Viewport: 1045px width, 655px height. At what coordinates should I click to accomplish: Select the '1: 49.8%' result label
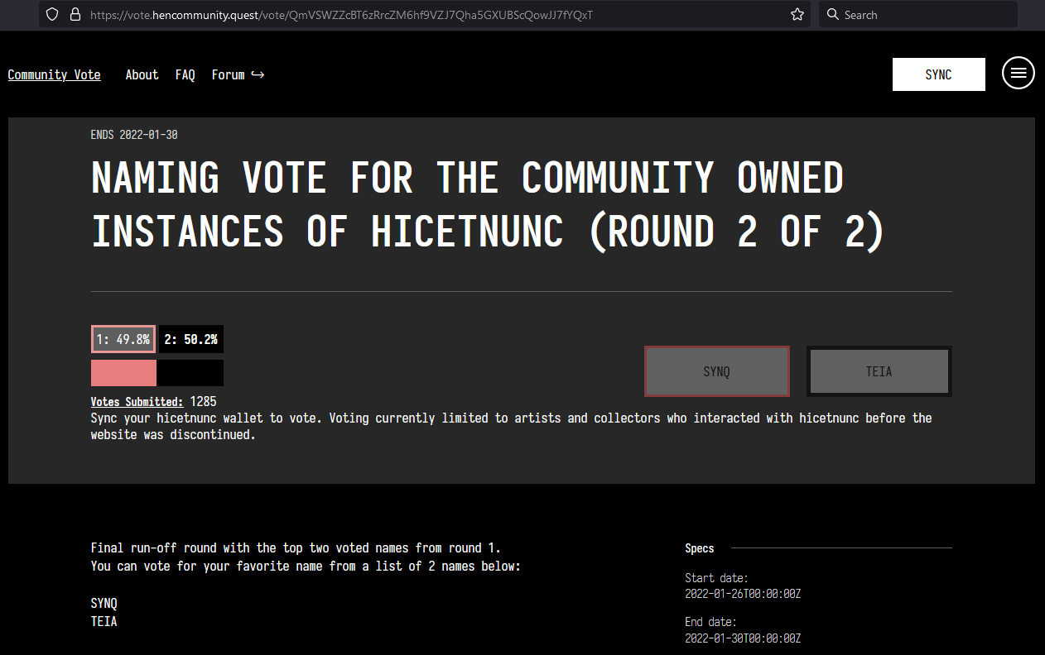point(123,339)
